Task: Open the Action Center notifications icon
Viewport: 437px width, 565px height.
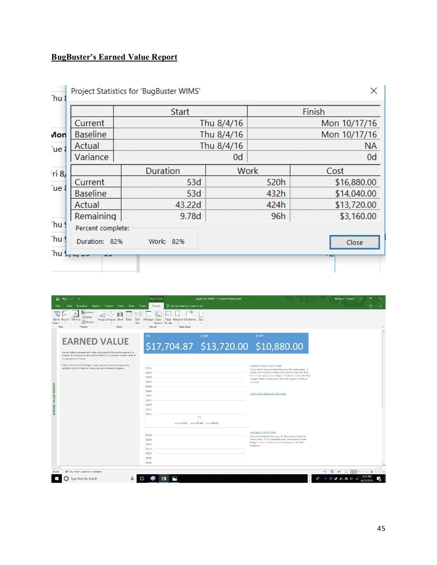Action: coord(379,479)
